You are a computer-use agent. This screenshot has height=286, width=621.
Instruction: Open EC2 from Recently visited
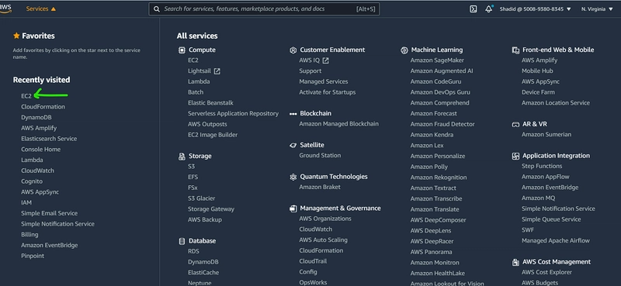pos(26,96)
